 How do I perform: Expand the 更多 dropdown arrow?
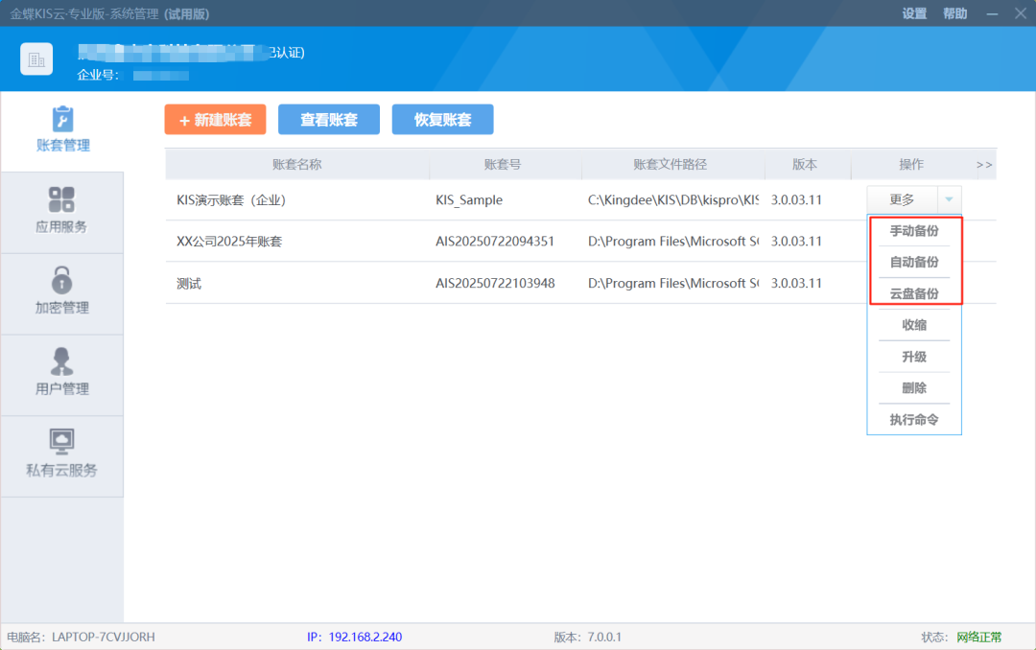pos(950,199)
